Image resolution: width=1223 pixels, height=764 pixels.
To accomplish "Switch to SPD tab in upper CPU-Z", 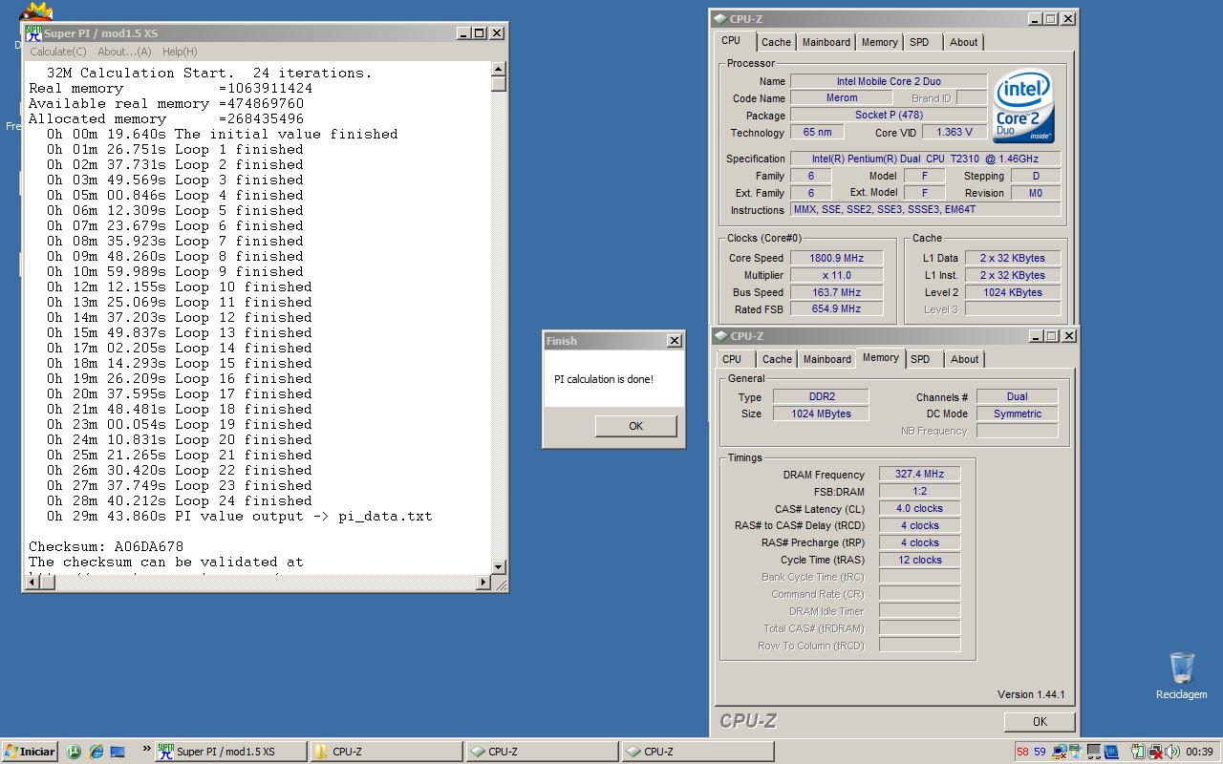I will (919, 42).
